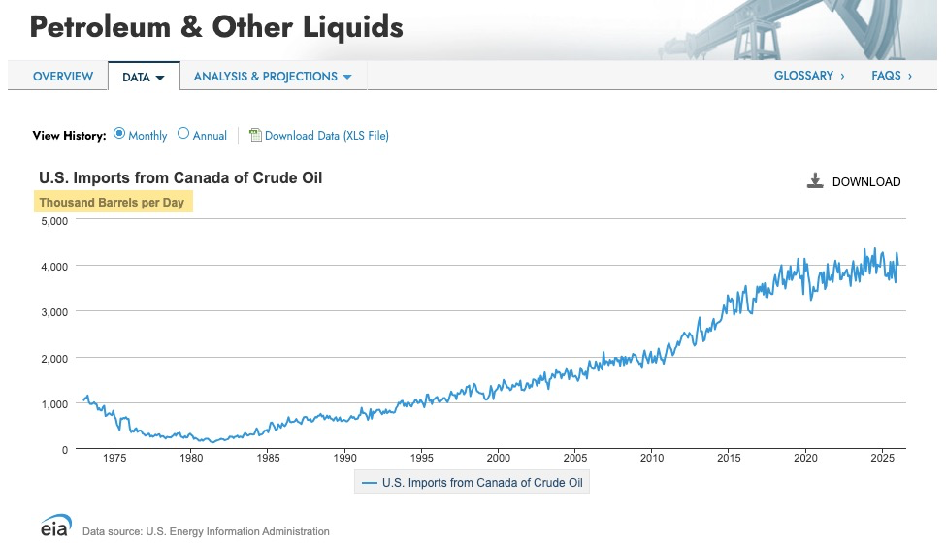This screenshot has width=946, height=543.
Task: Go to the Glossary page
Action: click(x=809, y=76)
